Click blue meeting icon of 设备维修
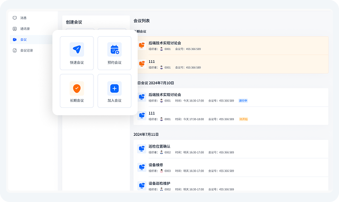The image size is (339, 202). click(x=142, y=167)
